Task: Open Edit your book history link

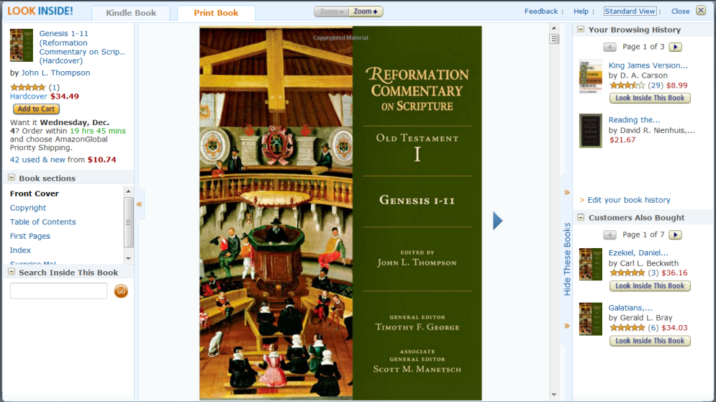Action: (x=629, y=200)
